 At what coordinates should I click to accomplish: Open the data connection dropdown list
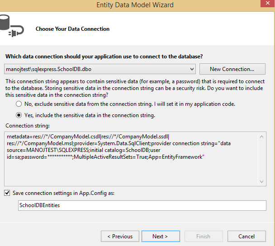(192, 69)
